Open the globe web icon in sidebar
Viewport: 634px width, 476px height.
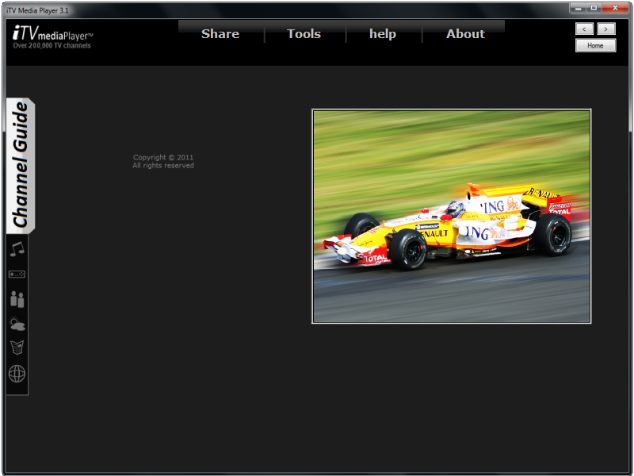(x=17, y=374)
